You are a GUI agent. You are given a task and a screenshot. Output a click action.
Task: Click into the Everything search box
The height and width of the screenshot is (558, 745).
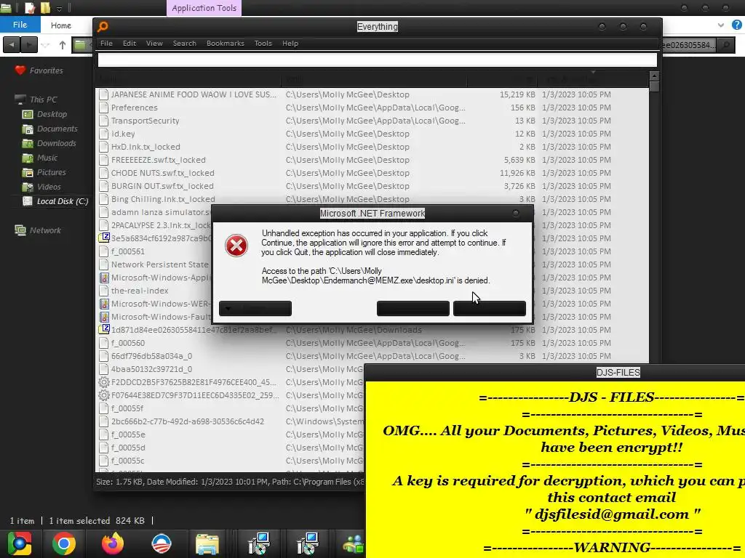378,60
